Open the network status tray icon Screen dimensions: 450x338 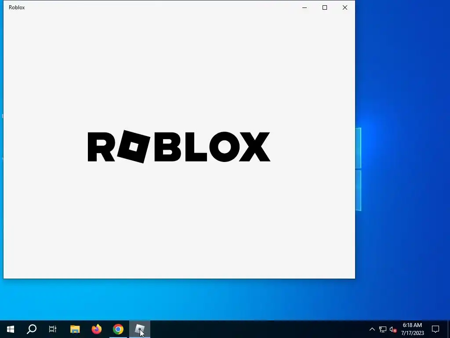coord(383,329)
